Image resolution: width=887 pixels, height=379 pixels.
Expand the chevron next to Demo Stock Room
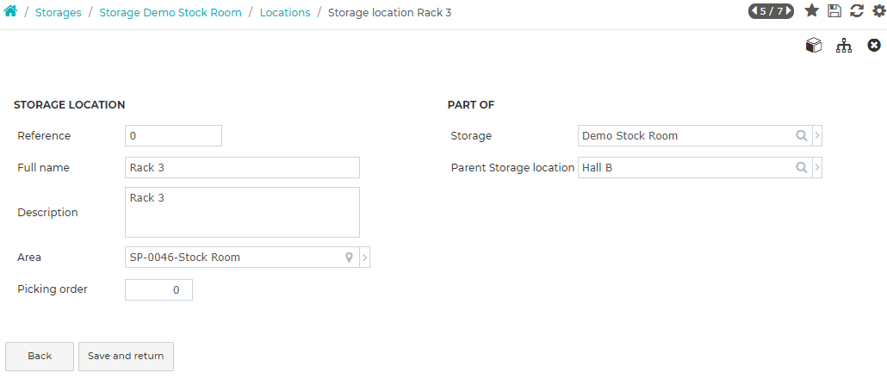click(817, 136)
